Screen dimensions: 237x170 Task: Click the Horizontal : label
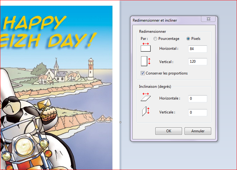point(169,49)
